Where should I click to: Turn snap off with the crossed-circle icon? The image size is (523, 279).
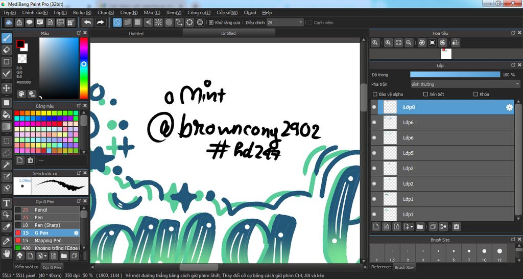click(117, 22)
